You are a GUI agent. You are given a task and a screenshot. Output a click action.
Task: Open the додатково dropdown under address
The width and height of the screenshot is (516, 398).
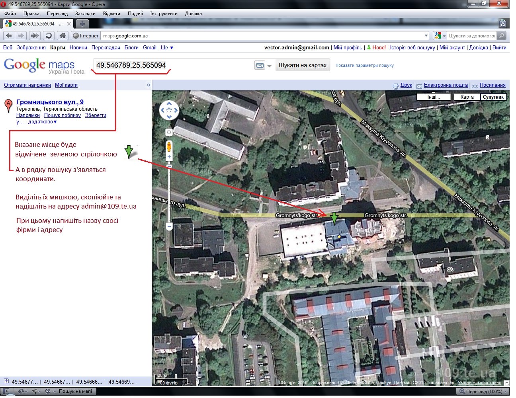pos(43,122)
